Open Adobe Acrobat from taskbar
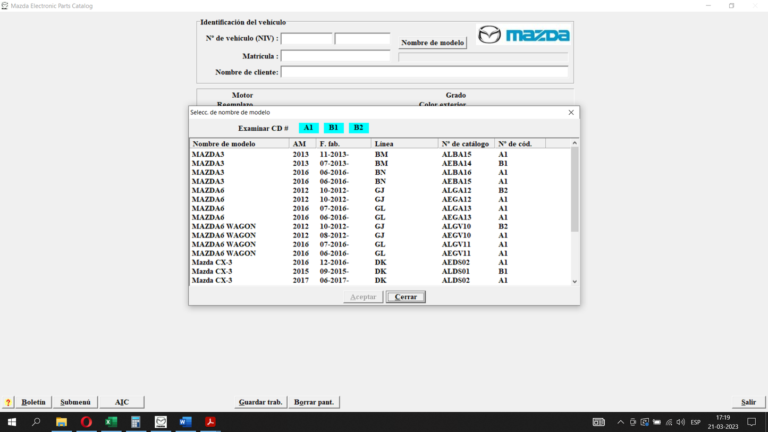The width and height of the screenshot is (768, 432). [x=210, y=422]
